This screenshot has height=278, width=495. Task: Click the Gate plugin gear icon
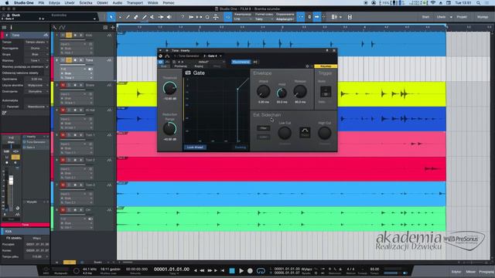307,66
